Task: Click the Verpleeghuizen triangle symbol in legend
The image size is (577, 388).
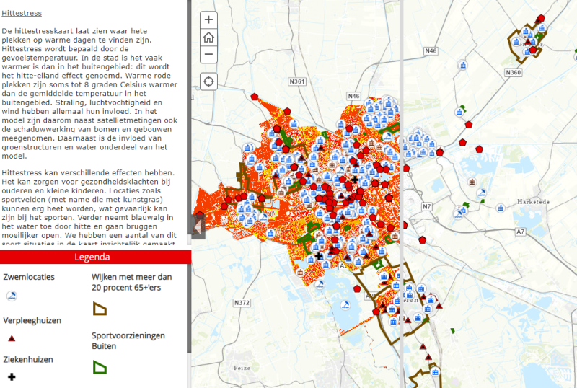Action: point(12,337)
